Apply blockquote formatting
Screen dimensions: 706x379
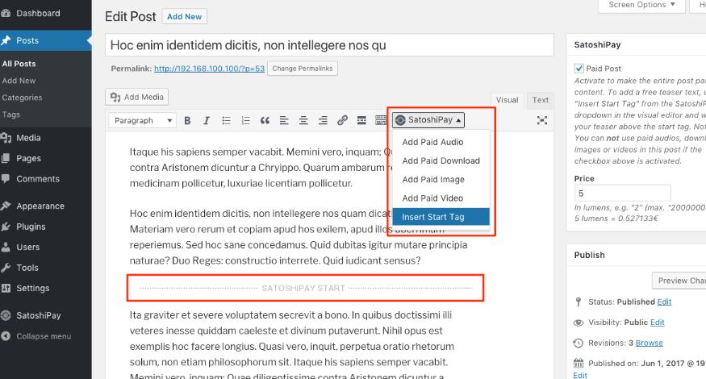pyautogui.click(x=265, y=121)
